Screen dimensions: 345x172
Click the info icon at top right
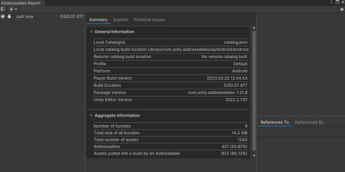pos(342,9)
